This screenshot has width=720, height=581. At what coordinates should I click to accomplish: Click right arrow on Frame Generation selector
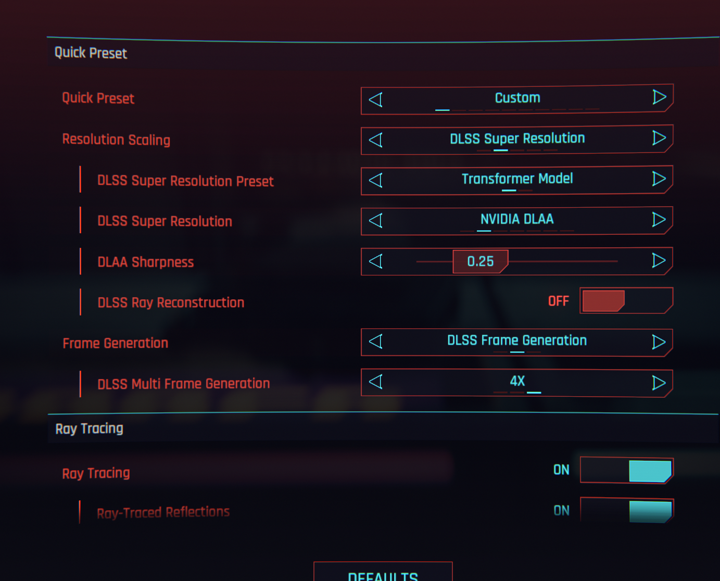(x=659, y=342)
